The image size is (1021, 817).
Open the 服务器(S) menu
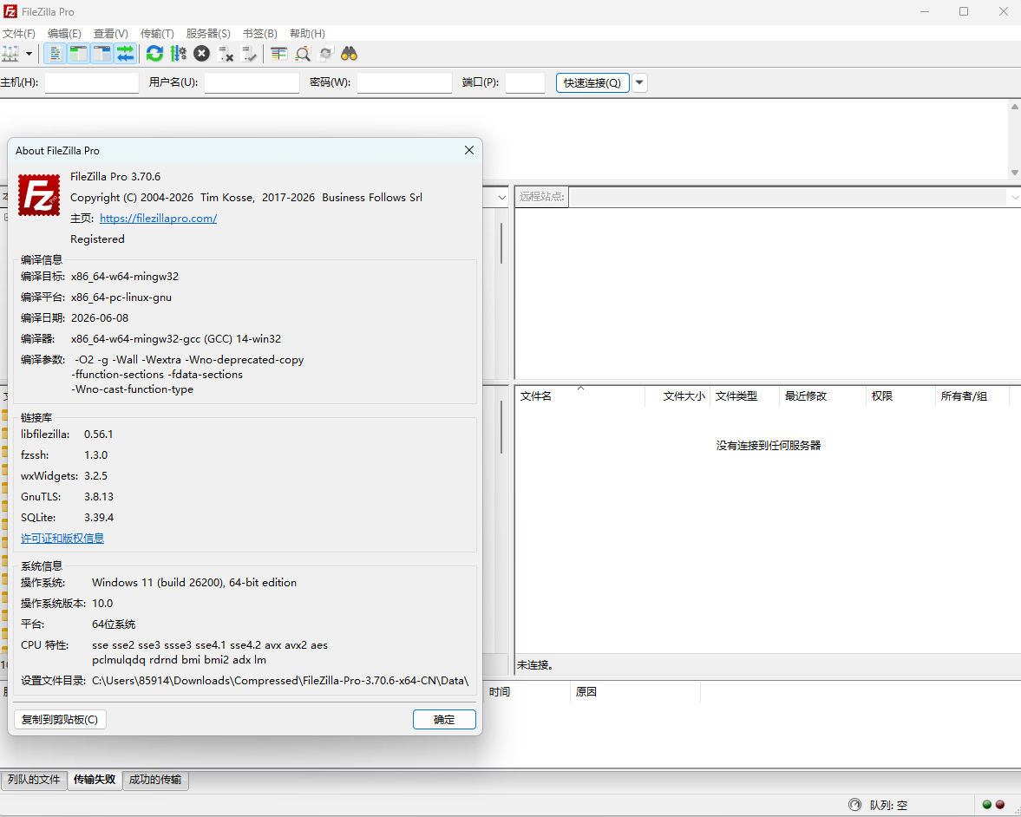click(208, 33)
